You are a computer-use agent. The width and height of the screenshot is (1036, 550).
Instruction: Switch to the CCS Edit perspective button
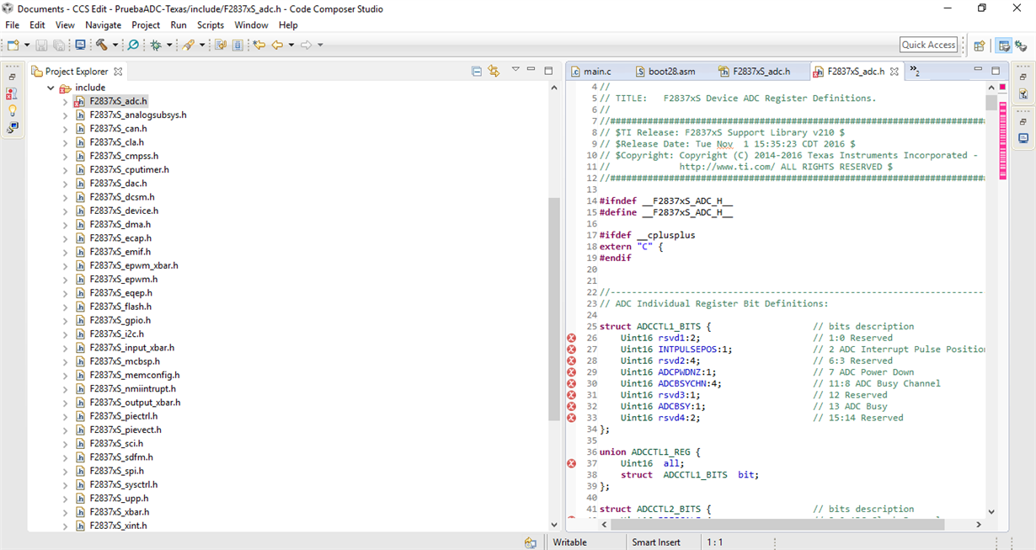[1004, 45]
